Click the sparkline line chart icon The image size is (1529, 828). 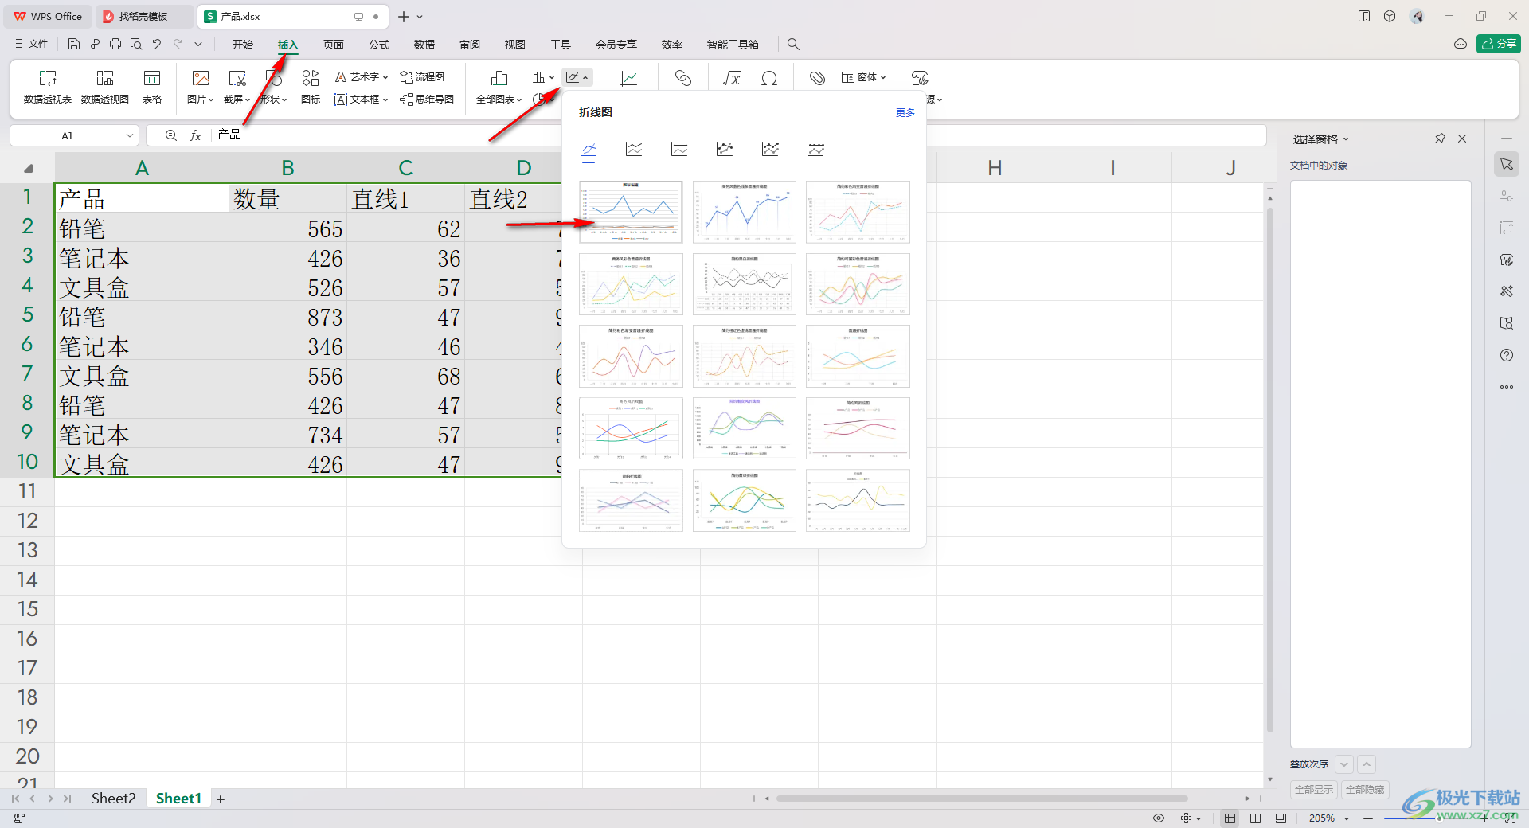(629, 77)
